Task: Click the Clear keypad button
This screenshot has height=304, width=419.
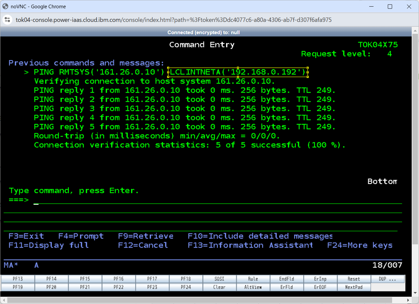Action: click(x=219, y=287)
